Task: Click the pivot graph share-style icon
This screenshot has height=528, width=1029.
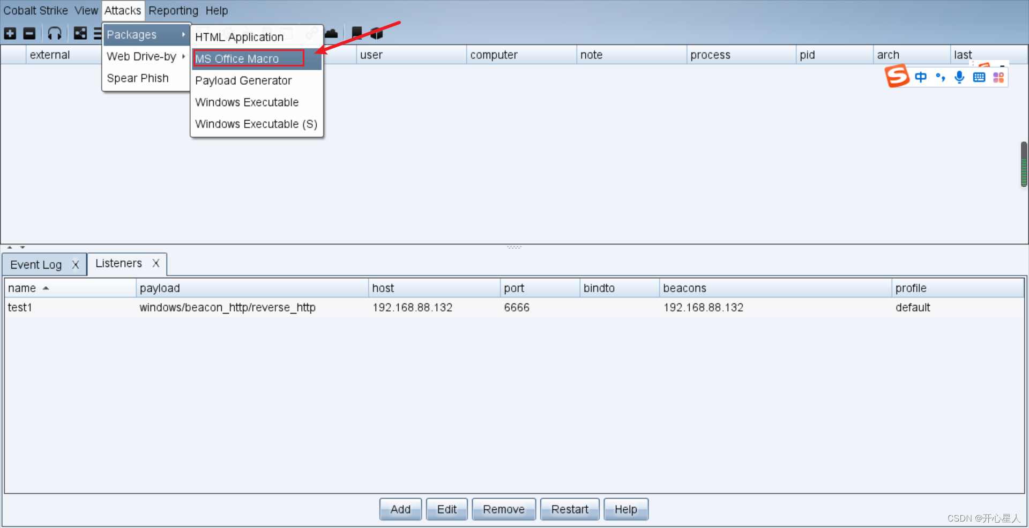Action: [x=80, y=34]
